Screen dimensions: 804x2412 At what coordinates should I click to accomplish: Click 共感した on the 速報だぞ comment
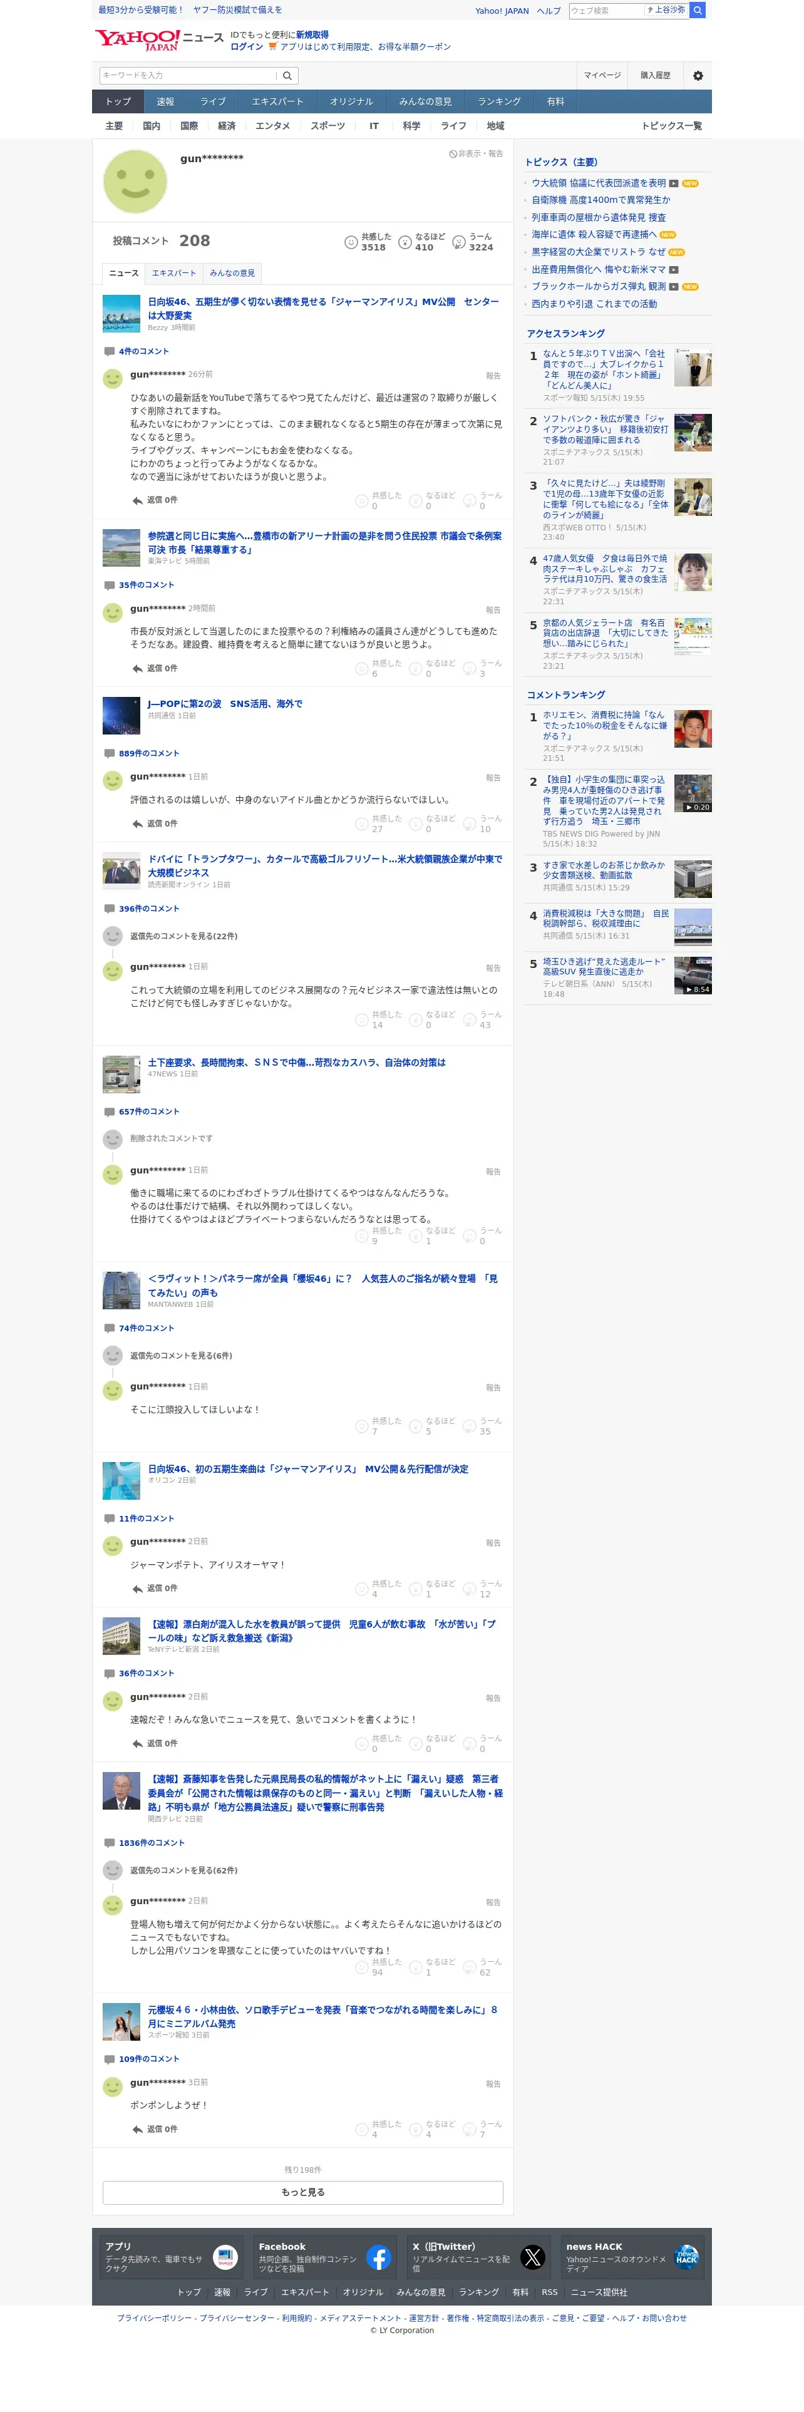point(379,1743)
